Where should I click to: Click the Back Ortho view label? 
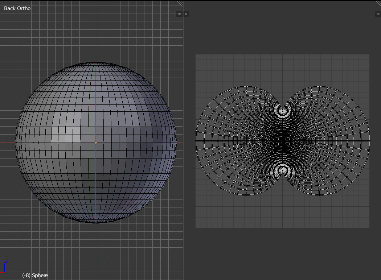(x=17, y=8)
